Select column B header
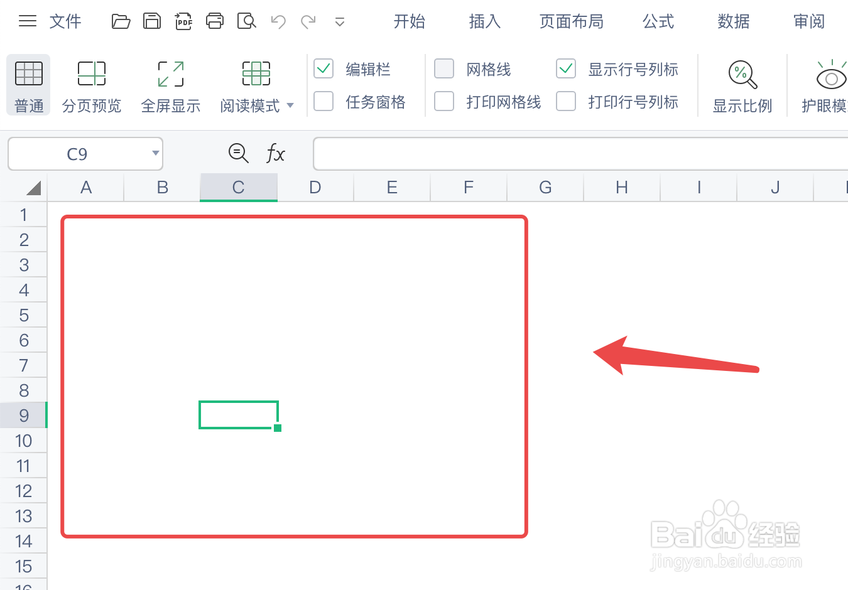Screen dimensions: 848x590 click(163, 188)
